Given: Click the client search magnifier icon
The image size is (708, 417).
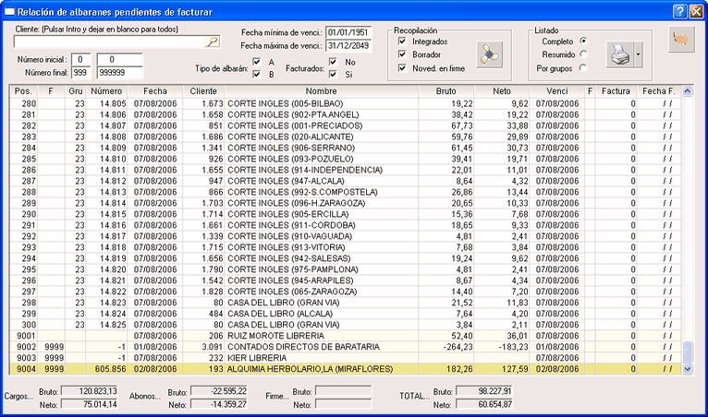Looking at the screenshot, I should coord(212,42).
